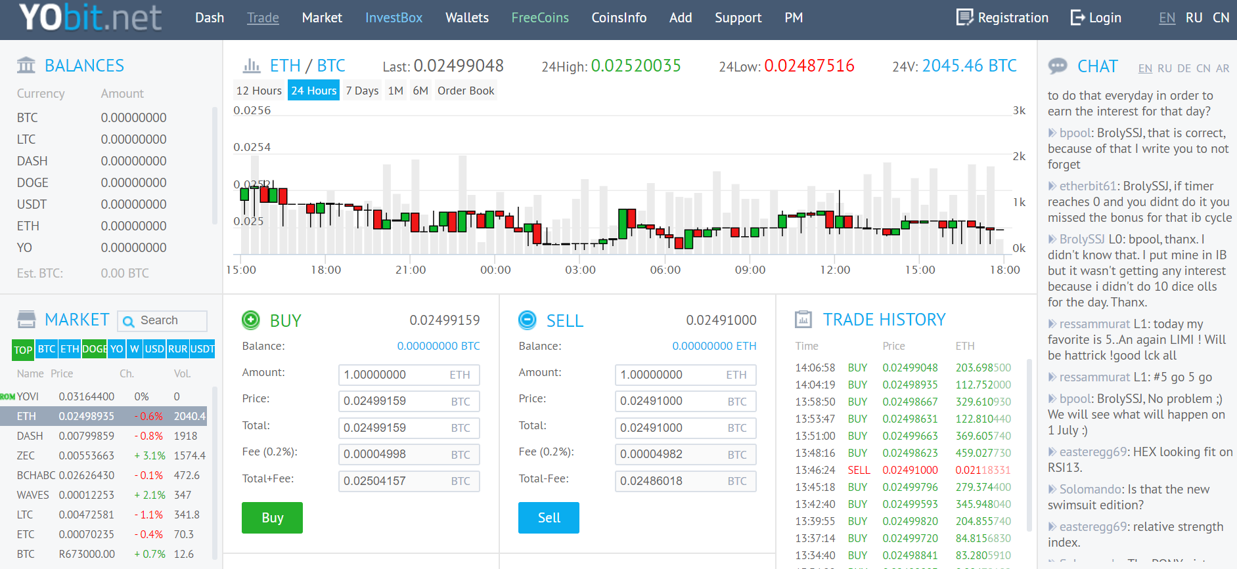The width and height of the screenshot is (1237, 569).
Task: Switch site language to EN in header
Action: pyautogui.click(x=1167, y=18)
